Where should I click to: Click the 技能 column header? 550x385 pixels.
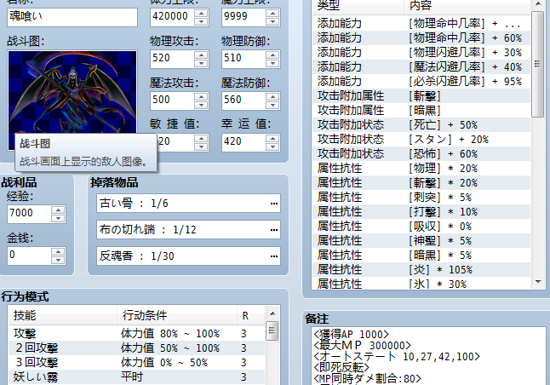click(63, 315)
